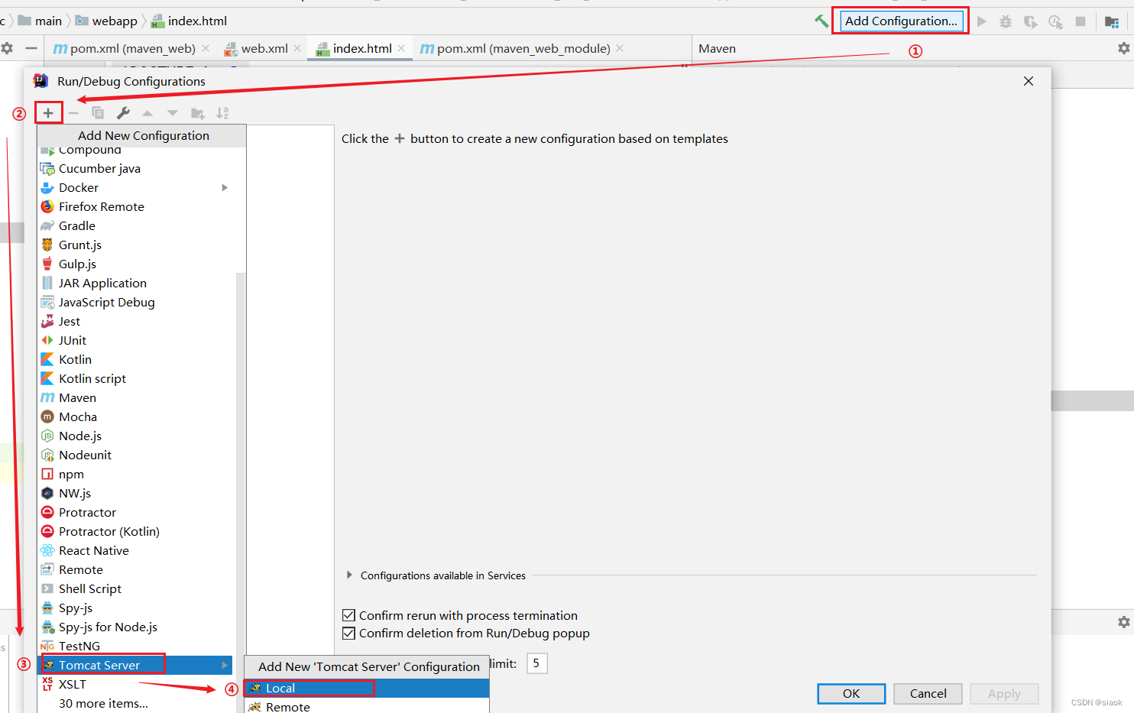Click the main breadcrumb folder
Screen dimensions: 1134x713
[x=40, y=21]
